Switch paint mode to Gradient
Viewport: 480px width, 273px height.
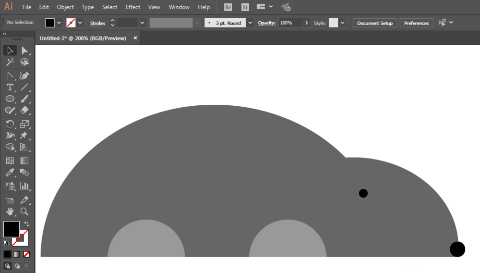coord(17,254)
